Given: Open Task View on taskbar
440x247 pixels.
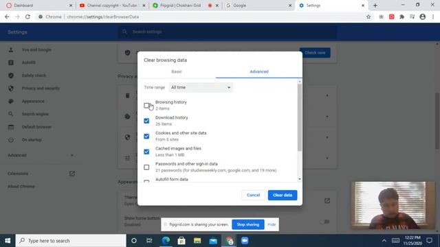Looking at the screenshot, I should (x=149, y=241).
